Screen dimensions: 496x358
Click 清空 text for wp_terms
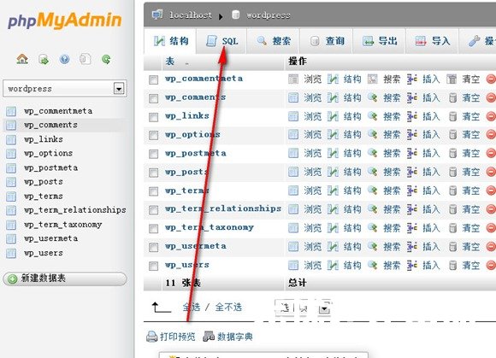click(470, 191)
